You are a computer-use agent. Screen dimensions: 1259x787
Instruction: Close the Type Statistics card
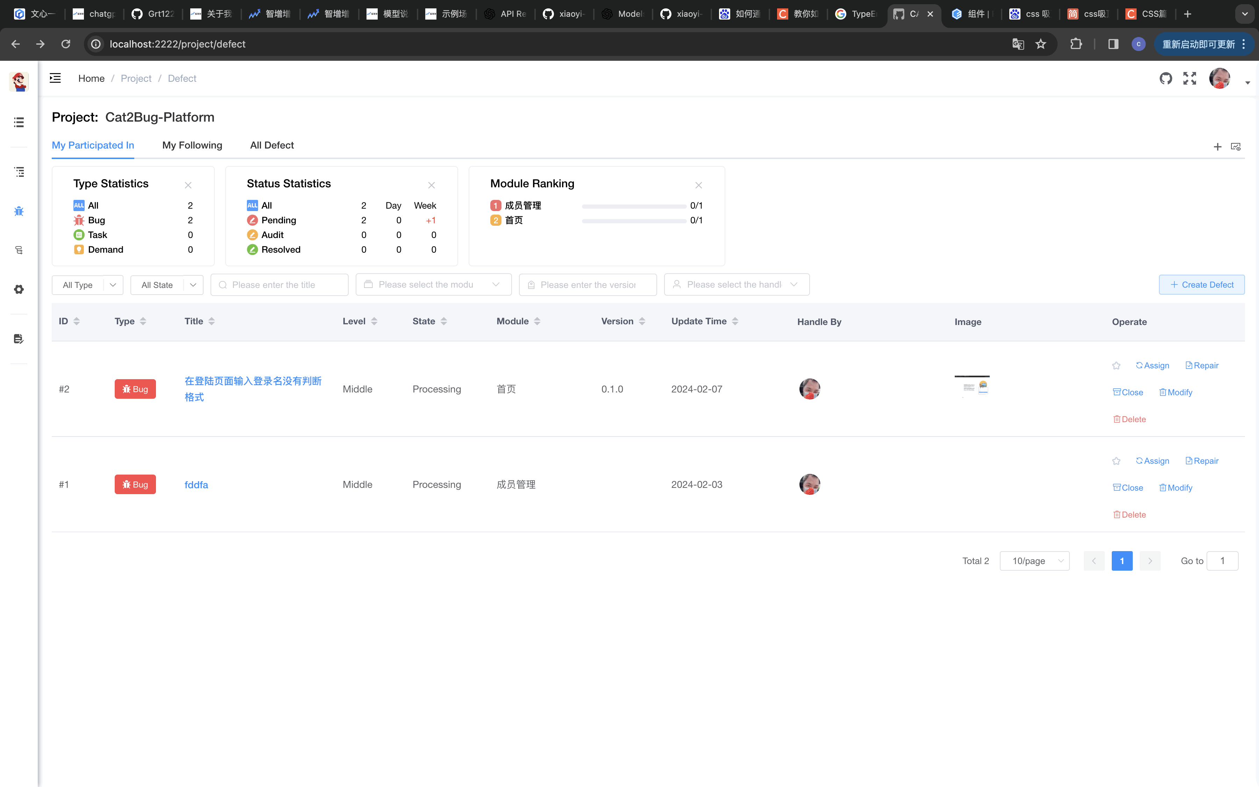[188, 185]
